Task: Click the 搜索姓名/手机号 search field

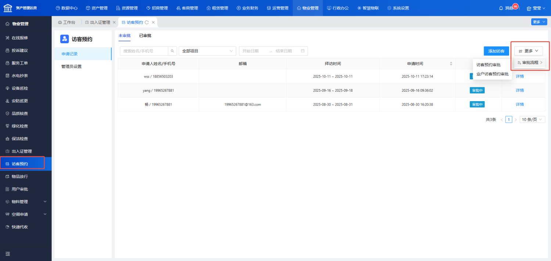Action: 144,51
